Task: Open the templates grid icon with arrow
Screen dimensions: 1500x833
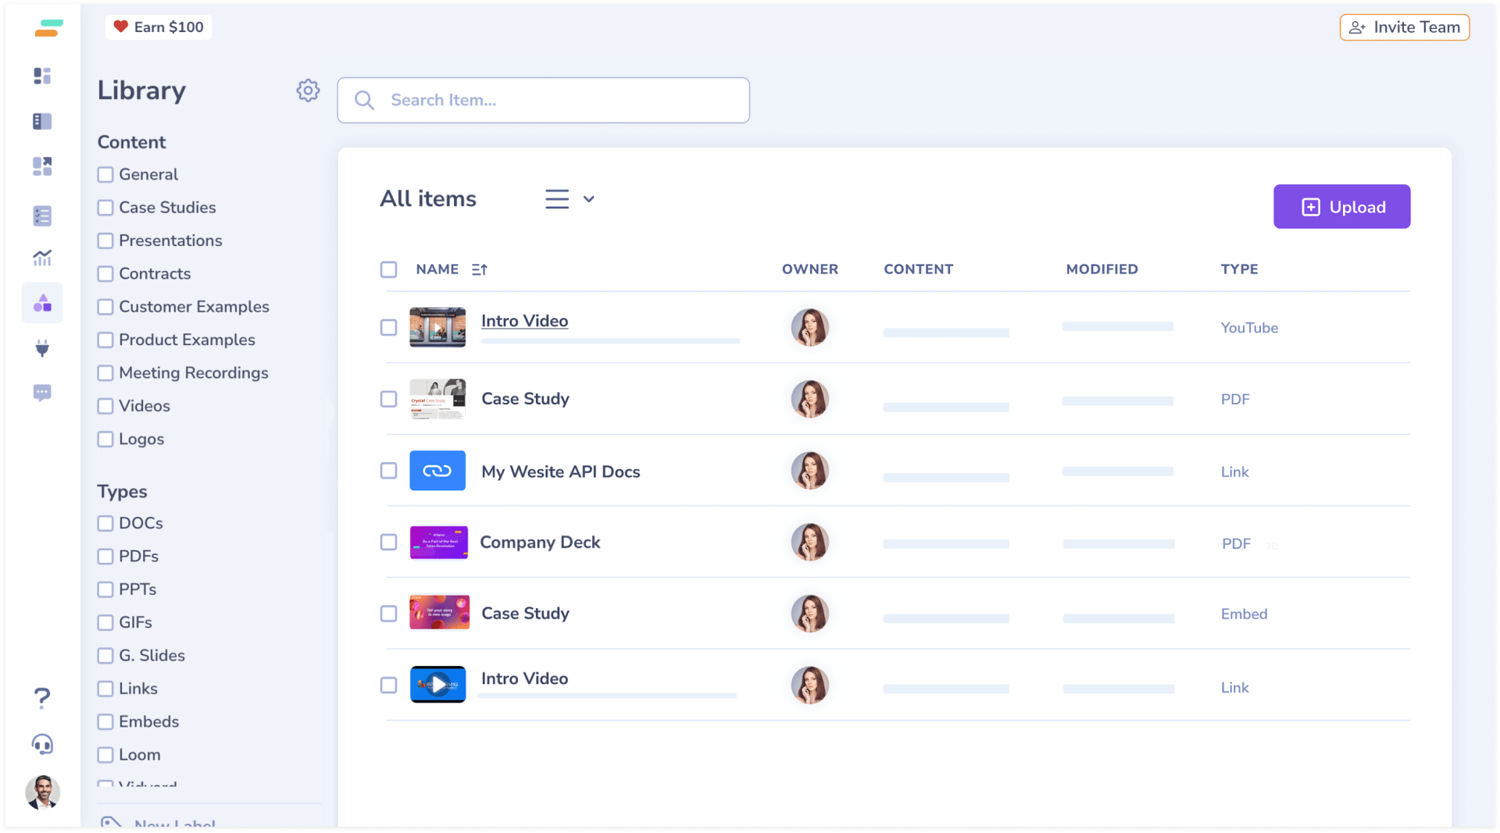Action: [x=42, y=166]
